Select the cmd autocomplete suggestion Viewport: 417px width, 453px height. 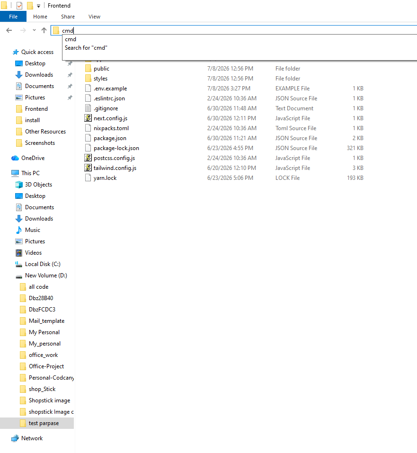[71, 39]
